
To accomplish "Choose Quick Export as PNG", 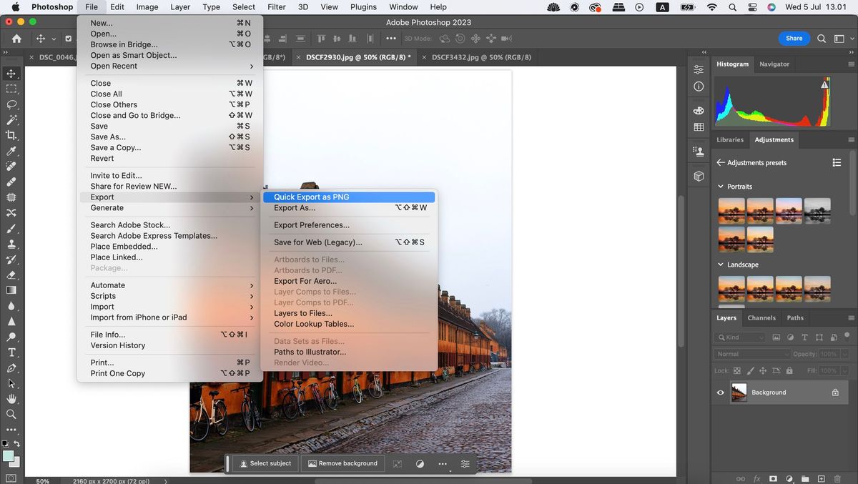I will 349,197.
